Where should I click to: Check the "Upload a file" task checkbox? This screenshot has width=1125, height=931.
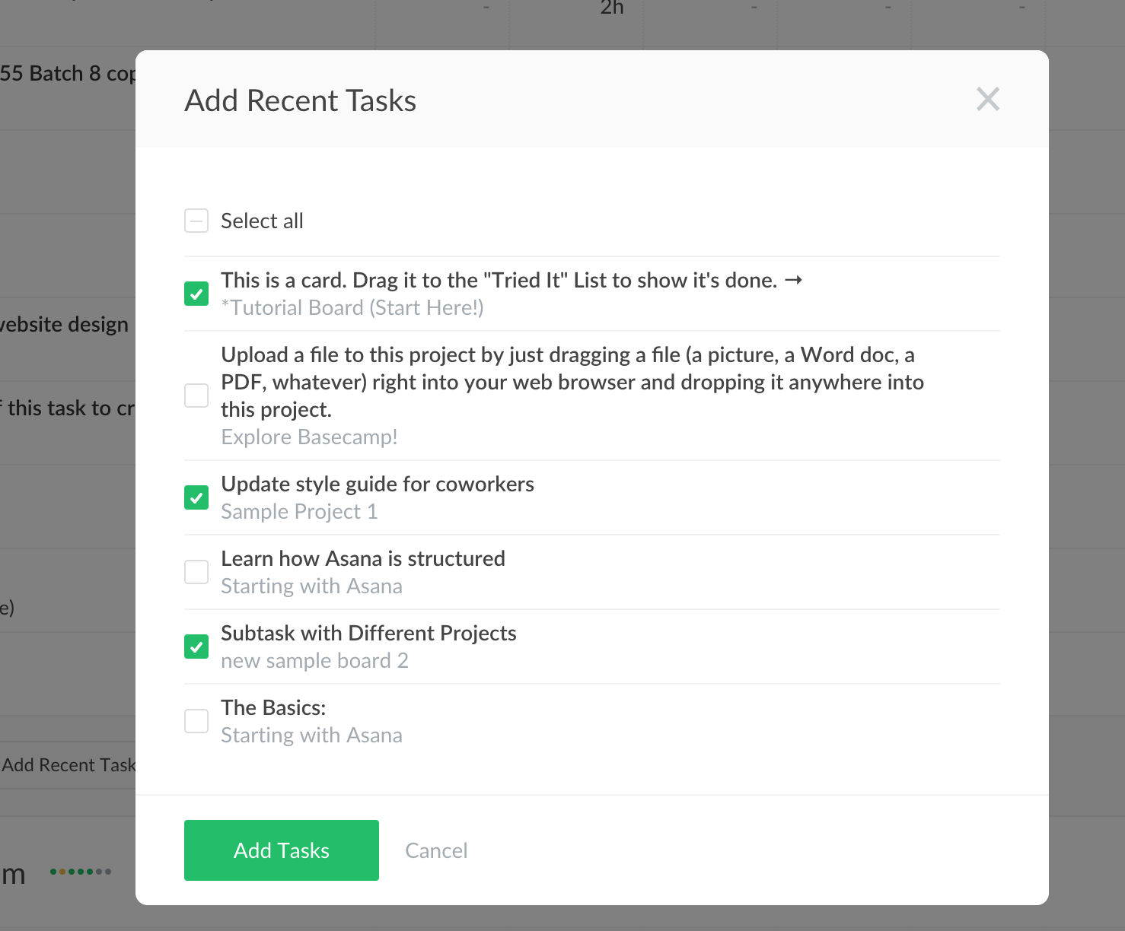coord(196,396)
